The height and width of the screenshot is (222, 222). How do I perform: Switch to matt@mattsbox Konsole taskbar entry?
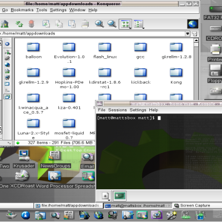(138, 205)
